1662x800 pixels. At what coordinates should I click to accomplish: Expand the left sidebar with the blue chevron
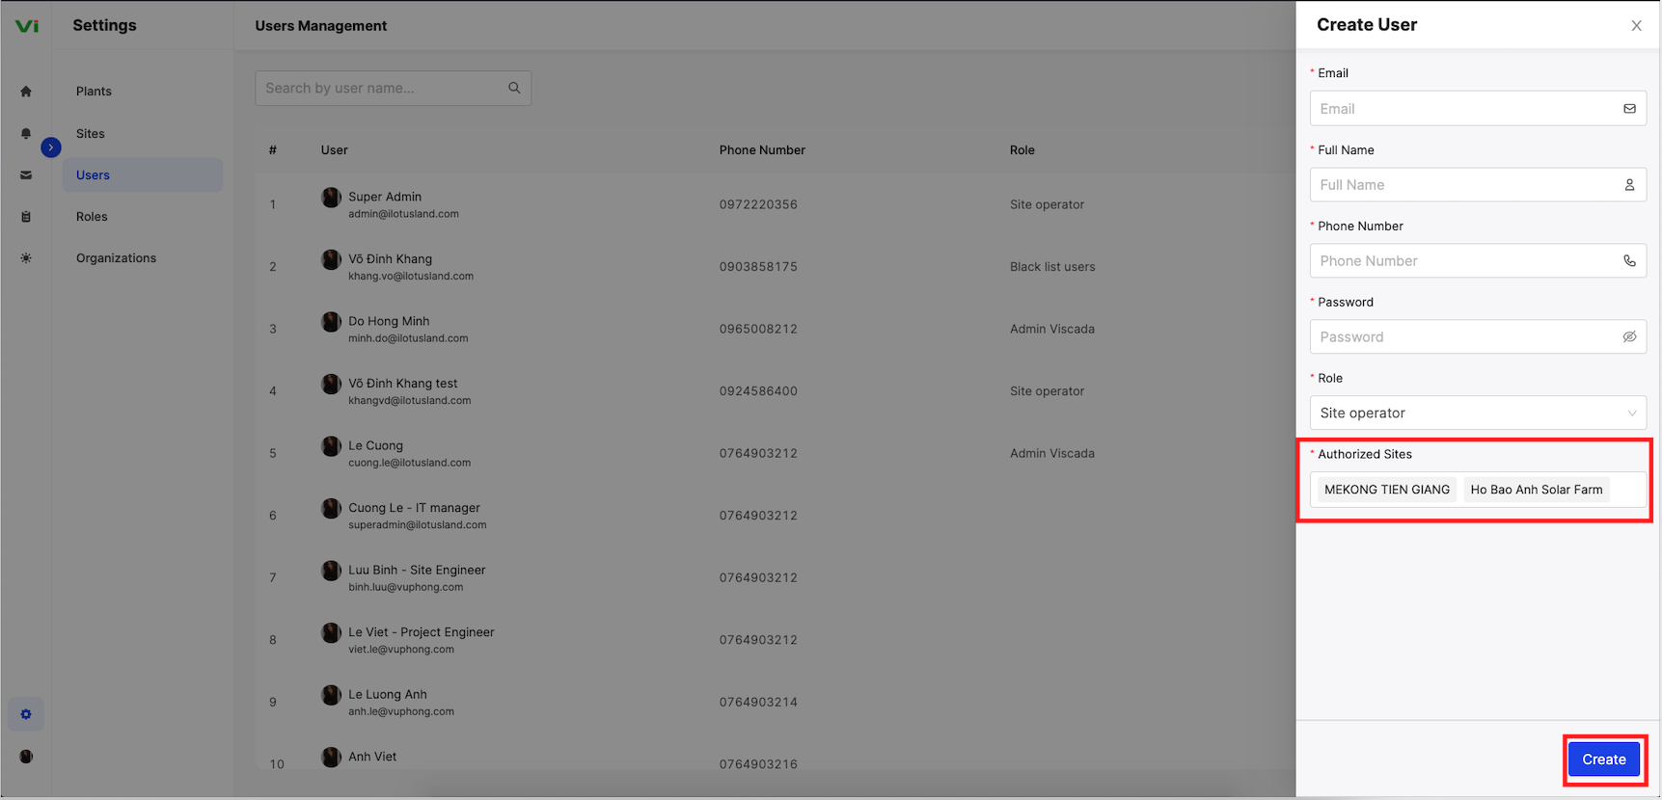click(x=51, y=147)
